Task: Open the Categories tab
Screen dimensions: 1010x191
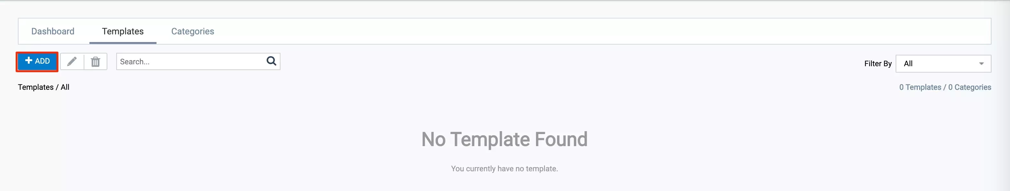Action: click(x=193, y=31)
